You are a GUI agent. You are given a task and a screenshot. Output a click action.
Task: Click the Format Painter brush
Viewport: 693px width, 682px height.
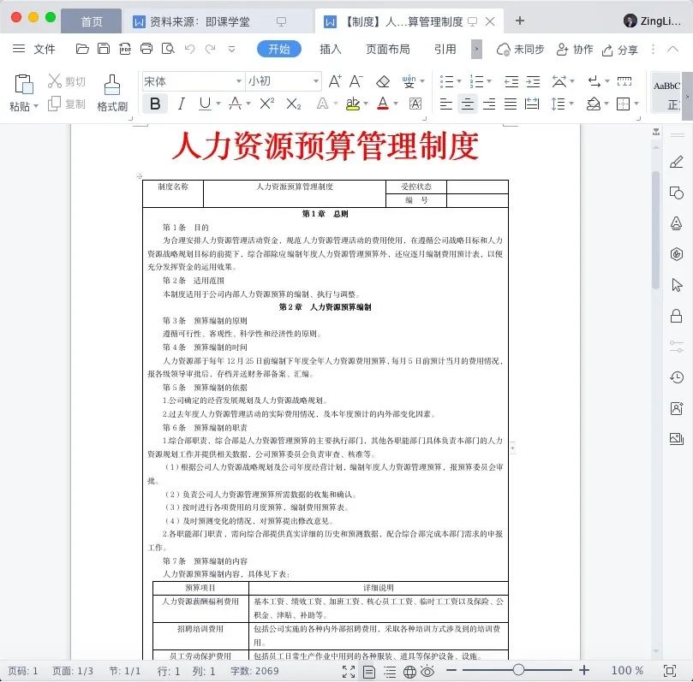[x=112, y=85]
